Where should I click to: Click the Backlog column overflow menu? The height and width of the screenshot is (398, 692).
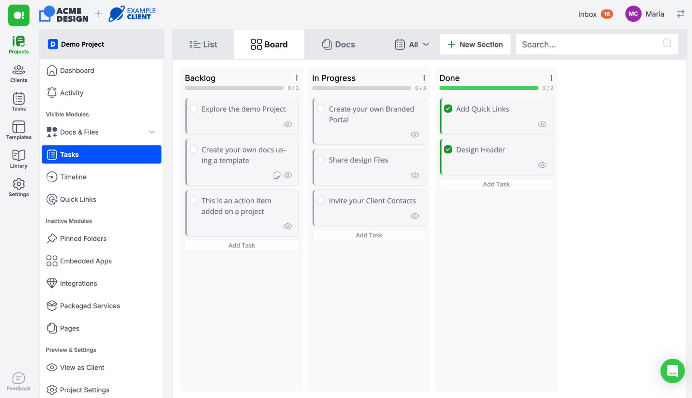(297, 78)
